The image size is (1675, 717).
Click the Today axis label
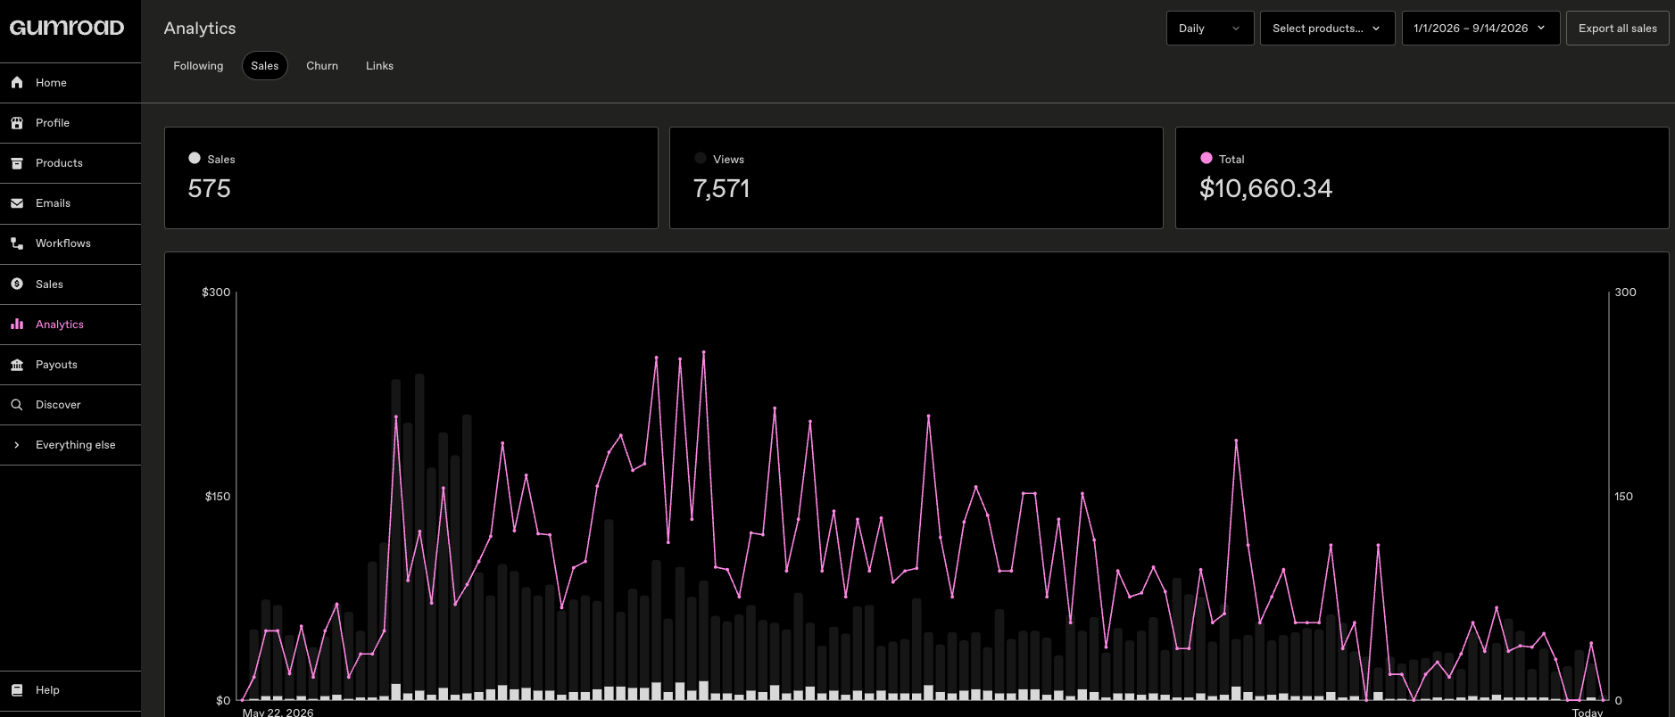1588,712
